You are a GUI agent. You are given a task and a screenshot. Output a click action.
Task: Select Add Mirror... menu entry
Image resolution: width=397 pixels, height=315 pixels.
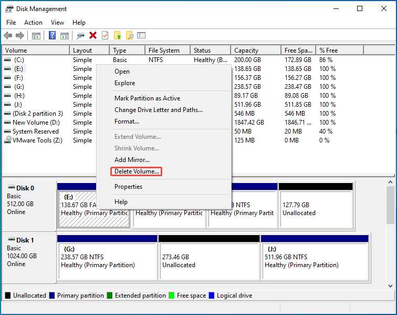coord(164,160)
